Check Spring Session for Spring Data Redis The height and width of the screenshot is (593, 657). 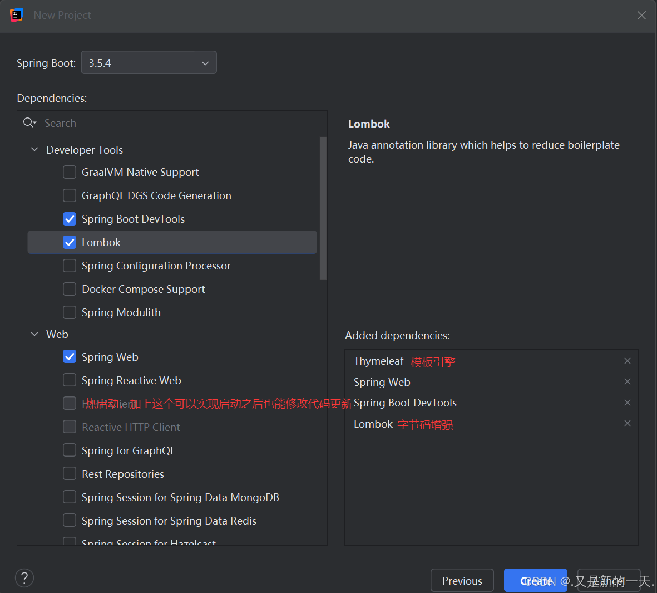coord(70,521)
